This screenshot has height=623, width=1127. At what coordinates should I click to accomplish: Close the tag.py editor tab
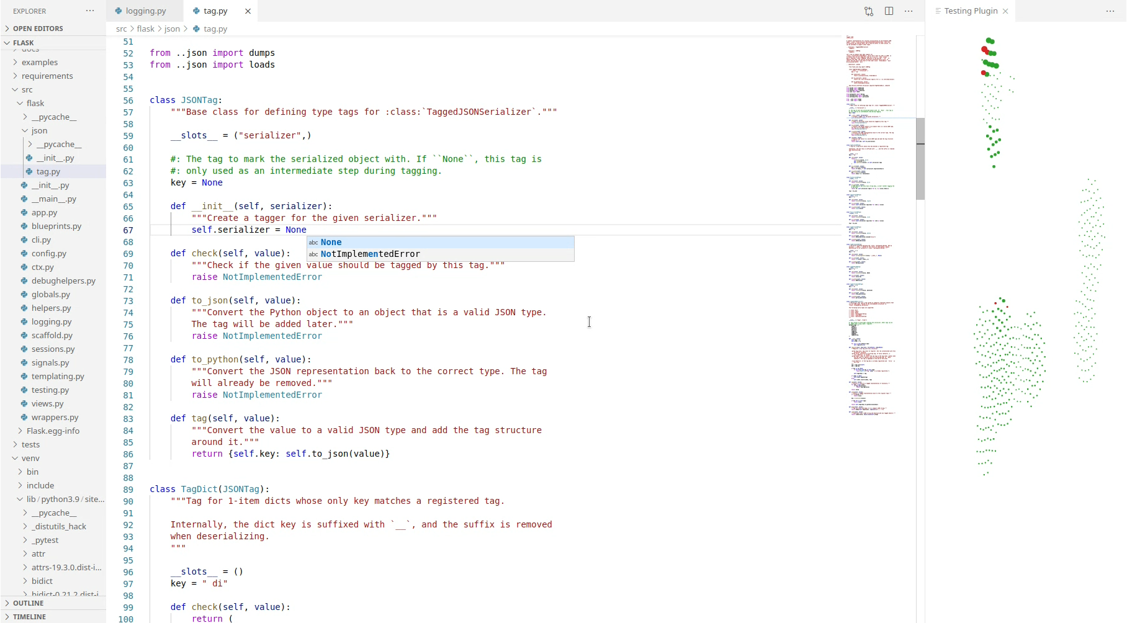248,11
